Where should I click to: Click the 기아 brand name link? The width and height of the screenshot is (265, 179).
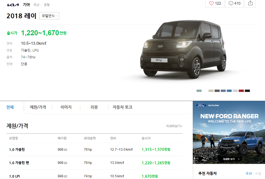(x=26, y=5)
